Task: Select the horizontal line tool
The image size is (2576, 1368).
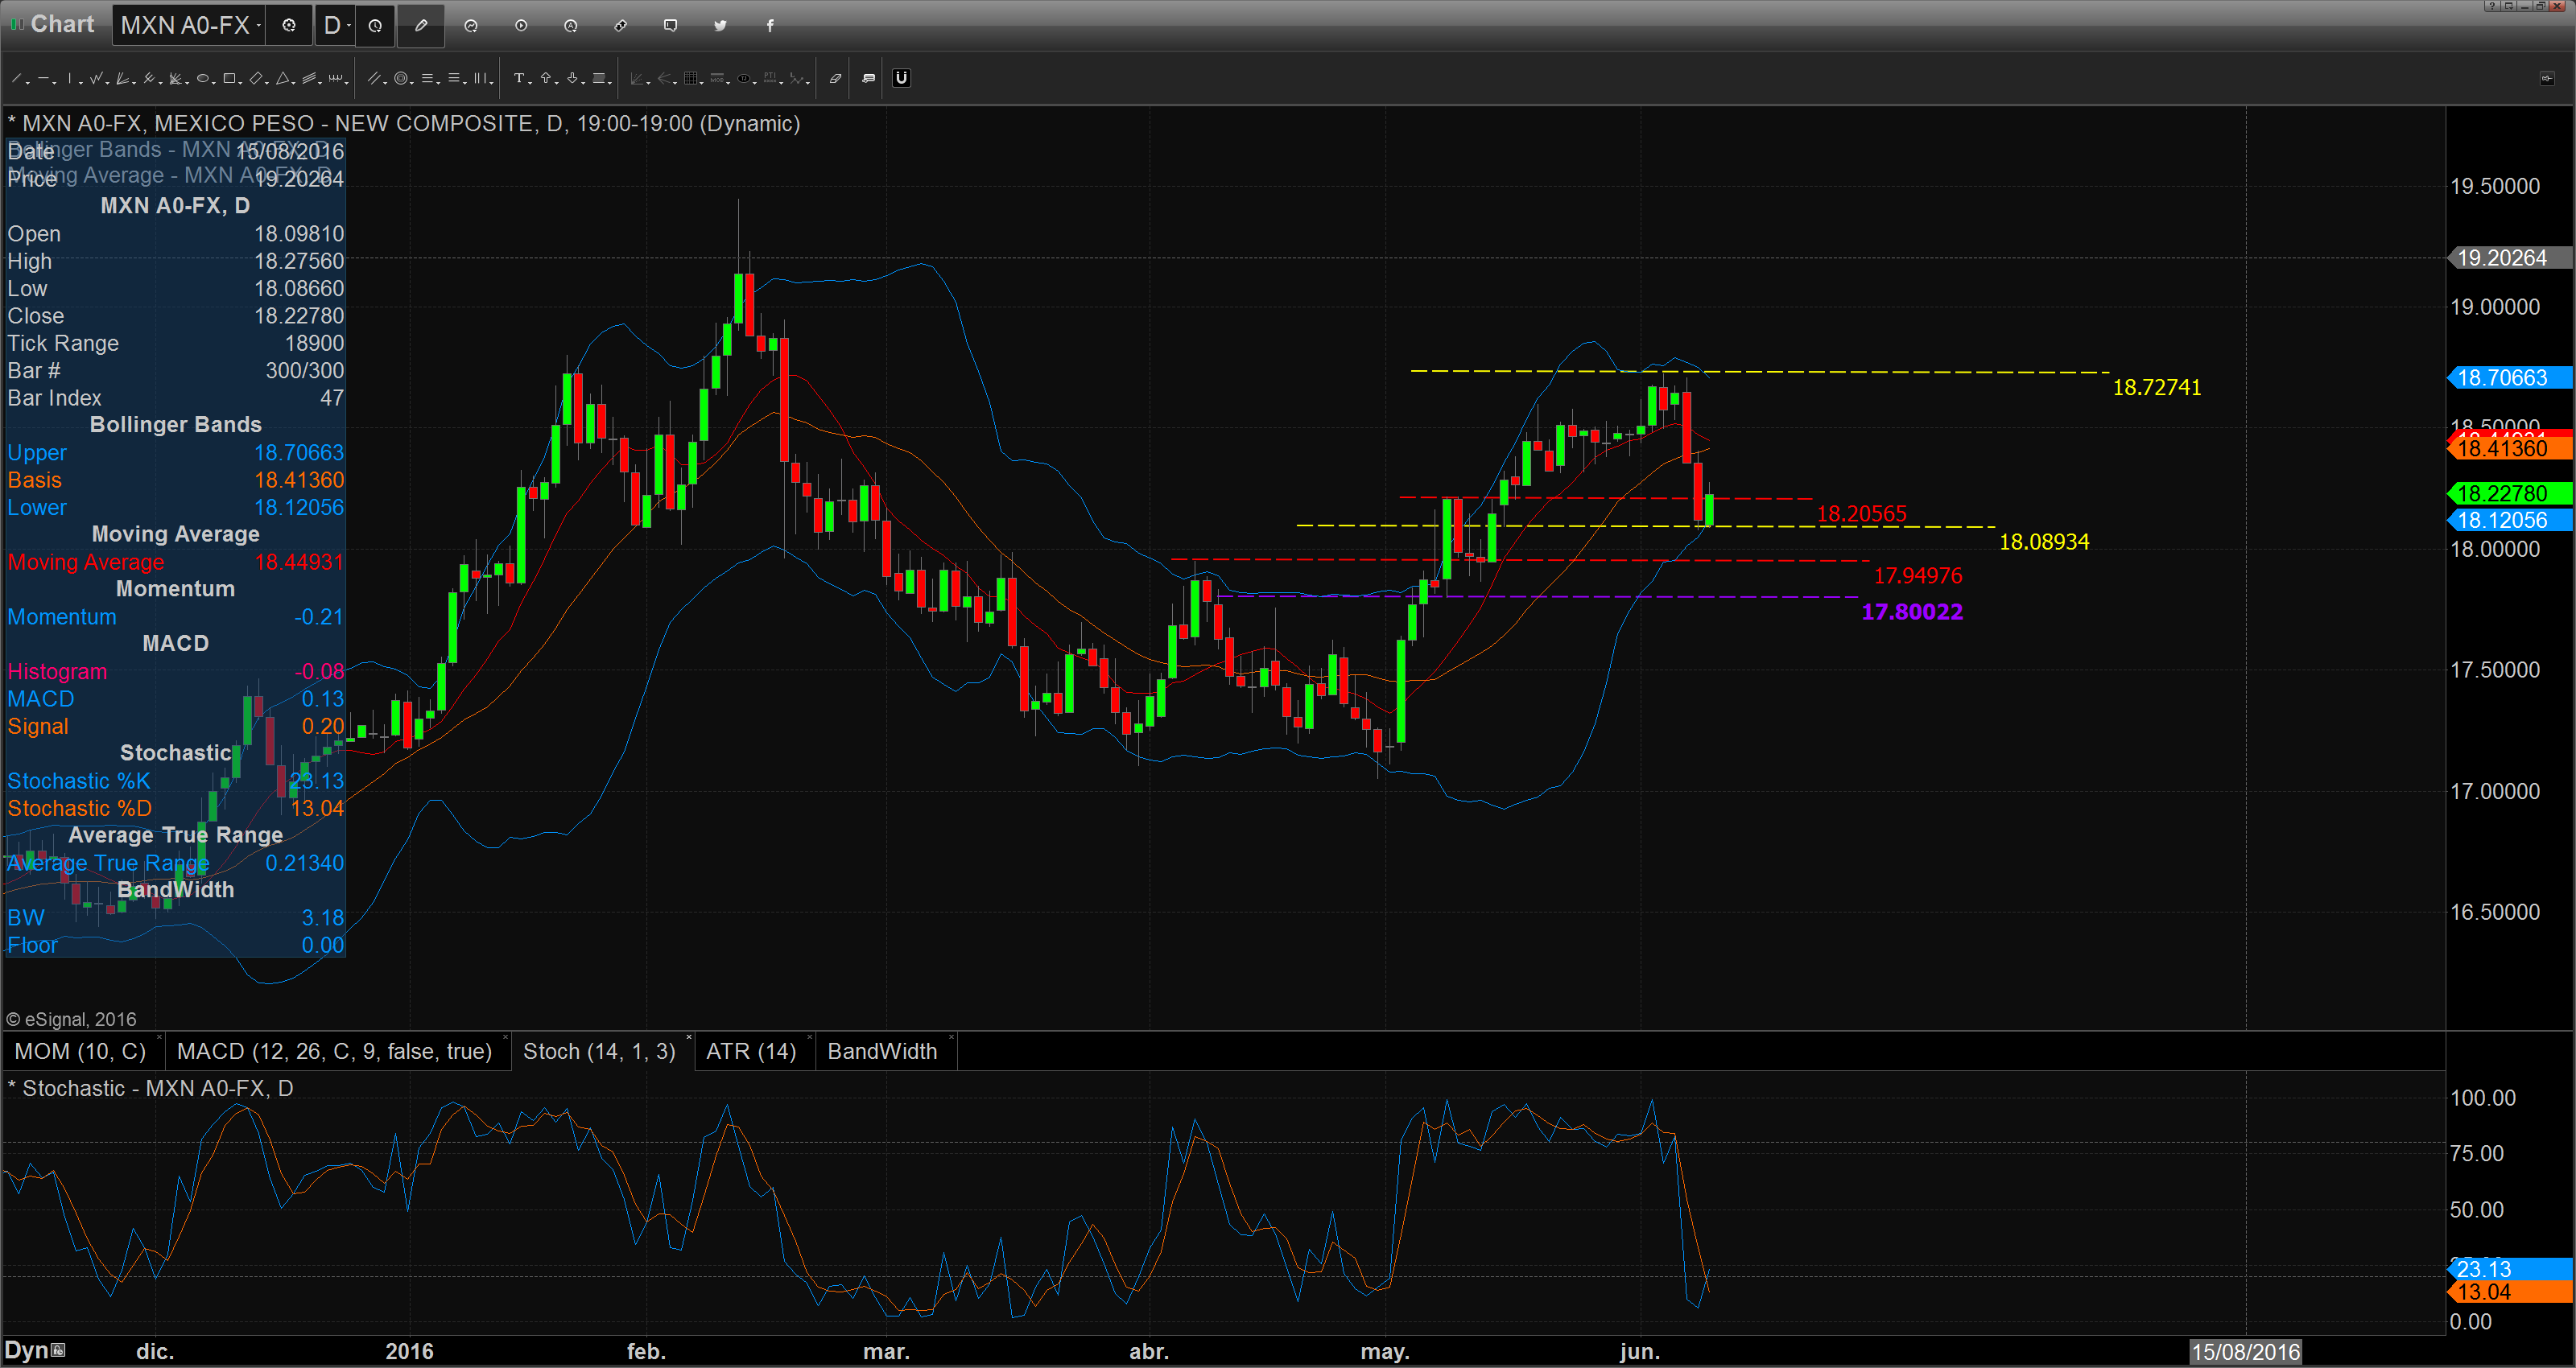Action: [x=43, y=78]
